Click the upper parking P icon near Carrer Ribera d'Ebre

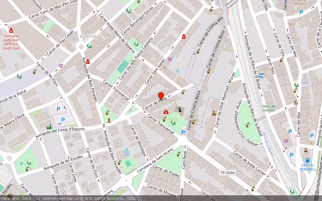point(58,109)
